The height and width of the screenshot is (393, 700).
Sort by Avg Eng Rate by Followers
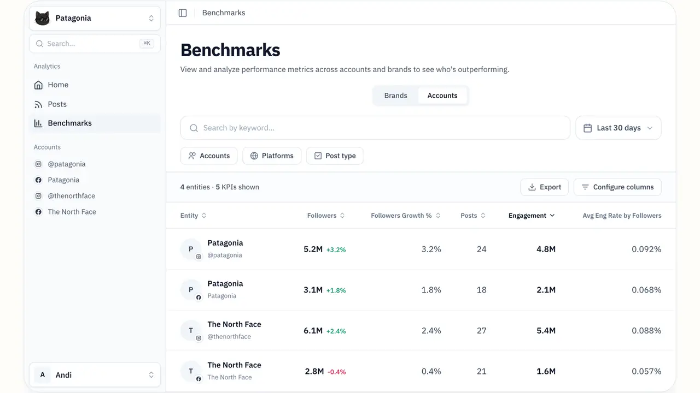click(622, 216)
